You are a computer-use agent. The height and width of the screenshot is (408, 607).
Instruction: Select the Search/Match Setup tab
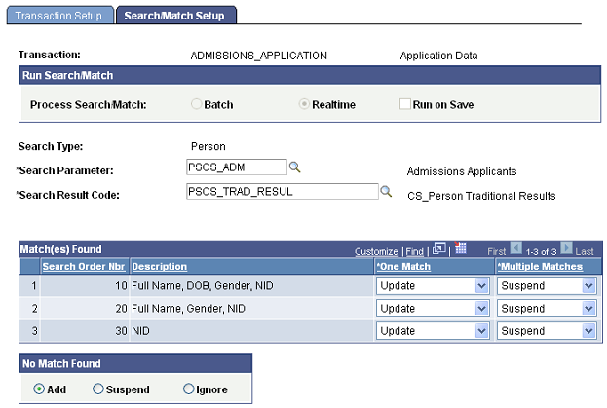(x=175, y=16)
